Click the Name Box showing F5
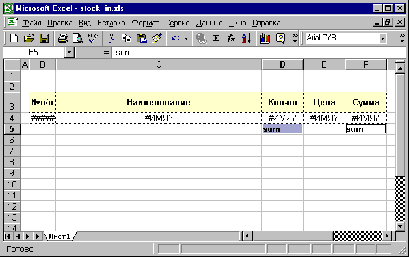The width and height of the screenshot is (409, 257). click(x=34, y=53)
